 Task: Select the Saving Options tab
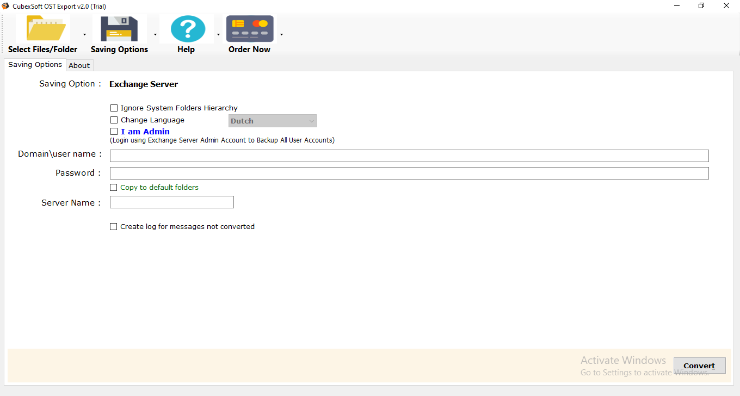(35, 65)
